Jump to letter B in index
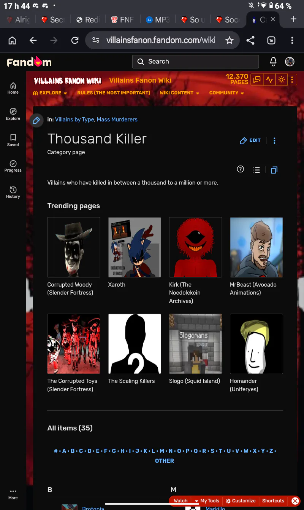 point(73,451)
